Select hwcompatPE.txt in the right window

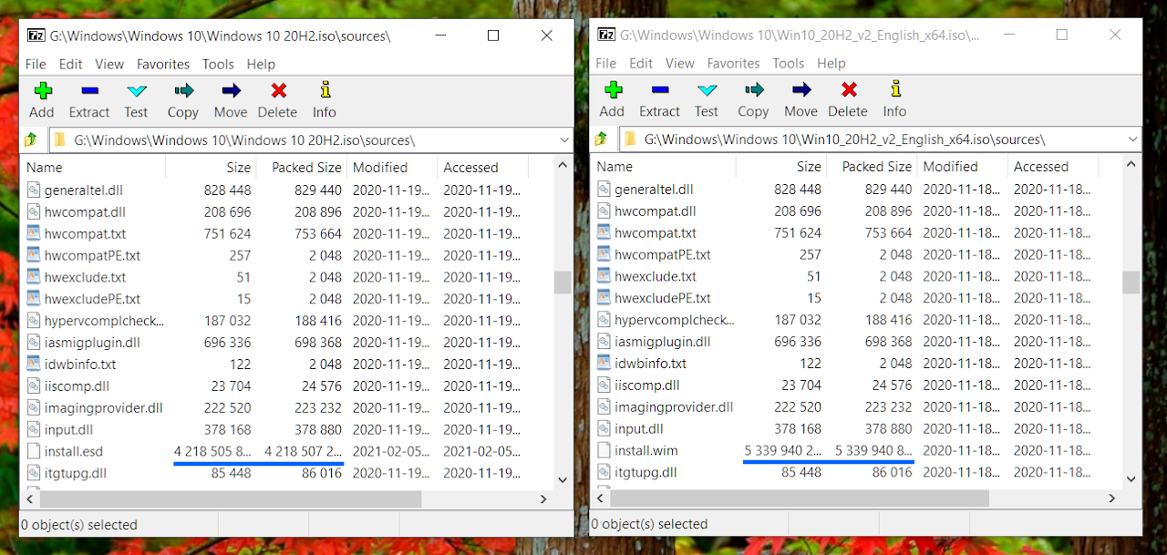663,254
